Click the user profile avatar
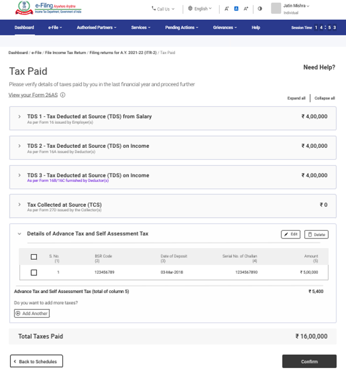 tap(276, 8)
